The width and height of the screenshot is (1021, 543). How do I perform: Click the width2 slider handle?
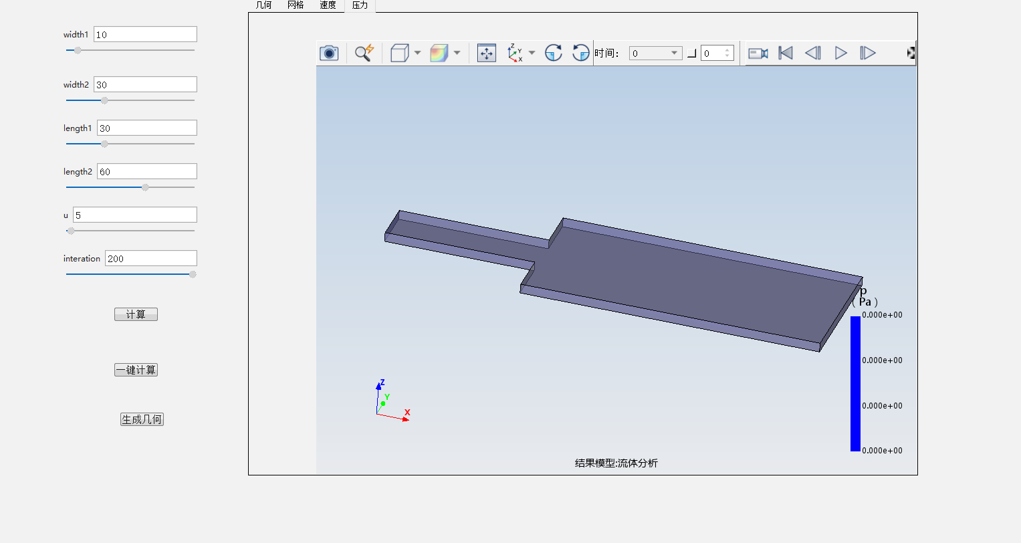tap(104, 100)
